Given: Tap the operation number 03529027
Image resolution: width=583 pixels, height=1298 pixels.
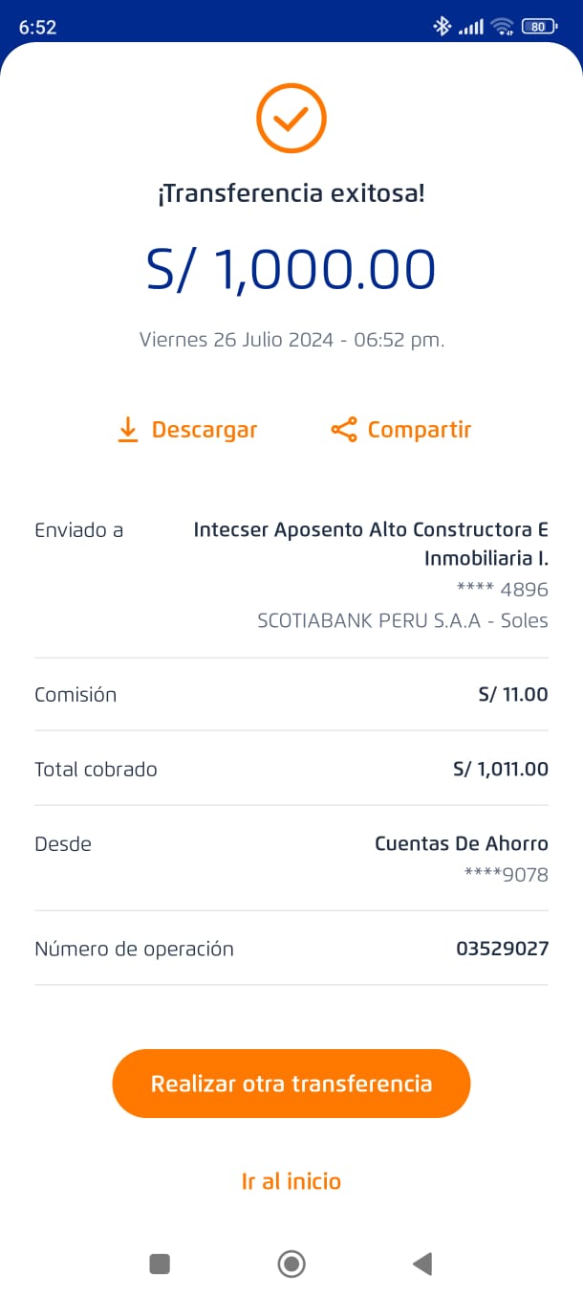Looking at the screenshot, I should coord(502,949).
